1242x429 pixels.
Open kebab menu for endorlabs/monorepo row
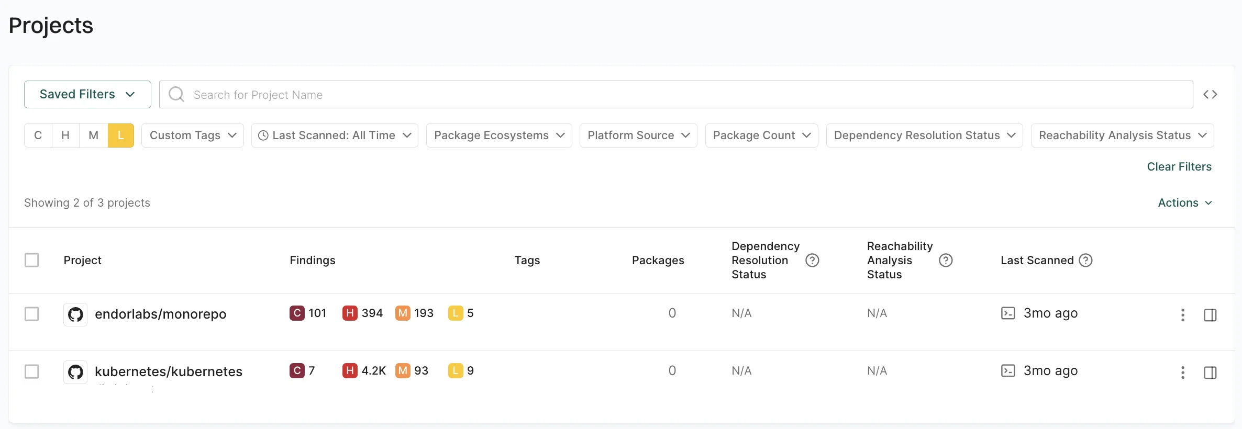pos(1183,315)
